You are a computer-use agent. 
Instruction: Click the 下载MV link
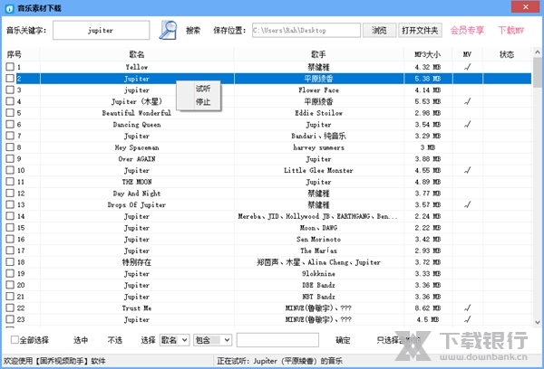point(511,31)
